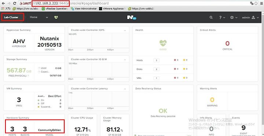The height and width of the screenshot is (136, 264).
Task: Open the help question mark menu
Action: 222,17
